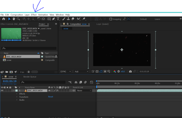Switch to the Learn workspace
Image resolution: width=182 pixels, height=118 pixels.
click(157, 19)
